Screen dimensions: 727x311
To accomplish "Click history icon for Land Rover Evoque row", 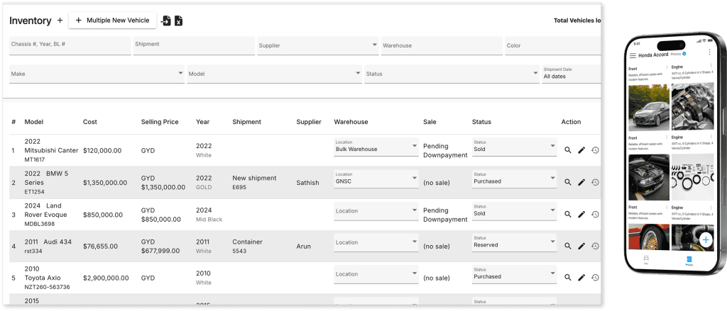I will (596, 214).
